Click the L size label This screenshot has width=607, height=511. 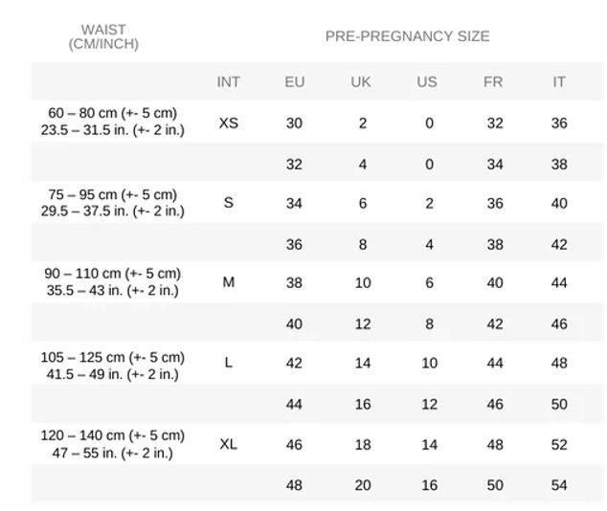229,363
